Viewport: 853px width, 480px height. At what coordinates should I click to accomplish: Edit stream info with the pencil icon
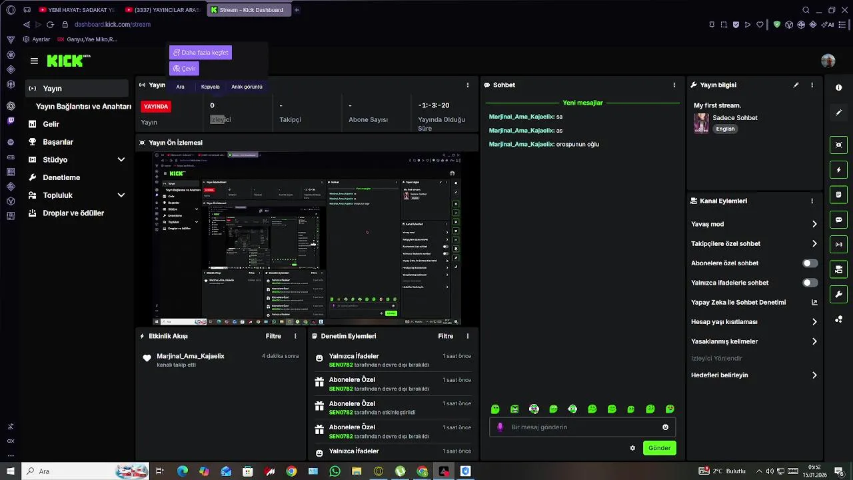pyautogui.click(x=796, y=85)
